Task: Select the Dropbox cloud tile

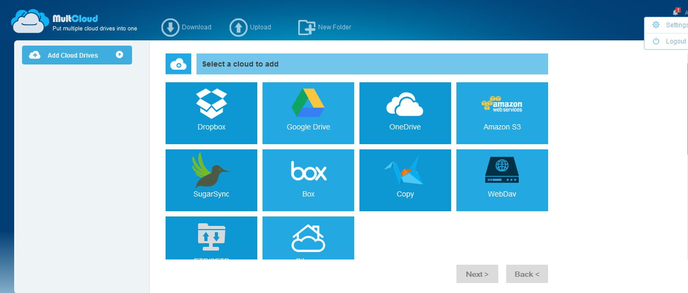Action: (x=211, y=113)
